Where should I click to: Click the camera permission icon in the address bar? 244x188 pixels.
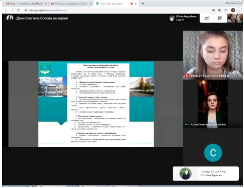click(214, 10)
